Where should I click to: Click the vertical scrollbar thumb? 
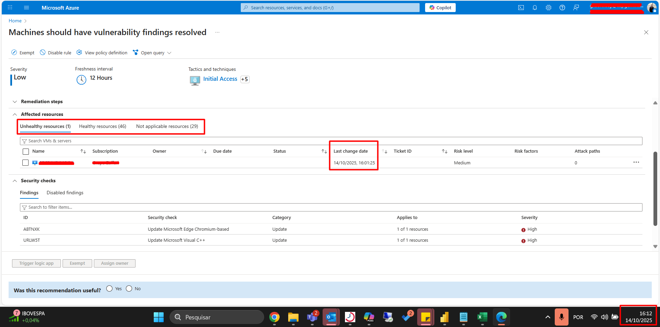click(x=655, y=188)
